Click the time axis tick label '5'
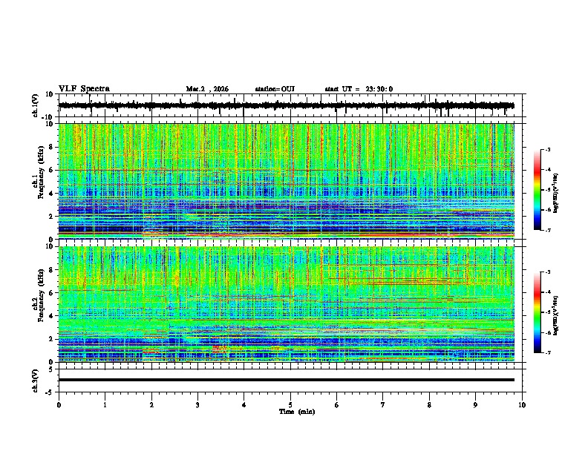This screenshot has width=588, height=454. click(290, 405)
